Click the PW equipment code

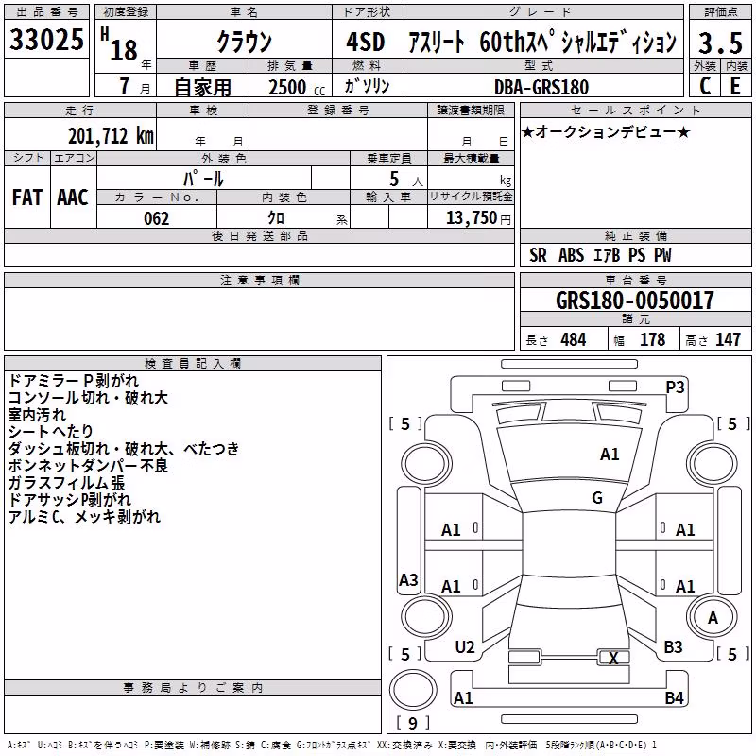tap(662, 255)
